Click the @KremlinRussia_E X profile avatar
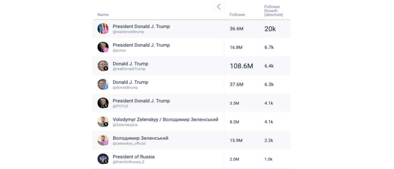The height and width of the screenshot is (169, 394). [x=103, y=159]
